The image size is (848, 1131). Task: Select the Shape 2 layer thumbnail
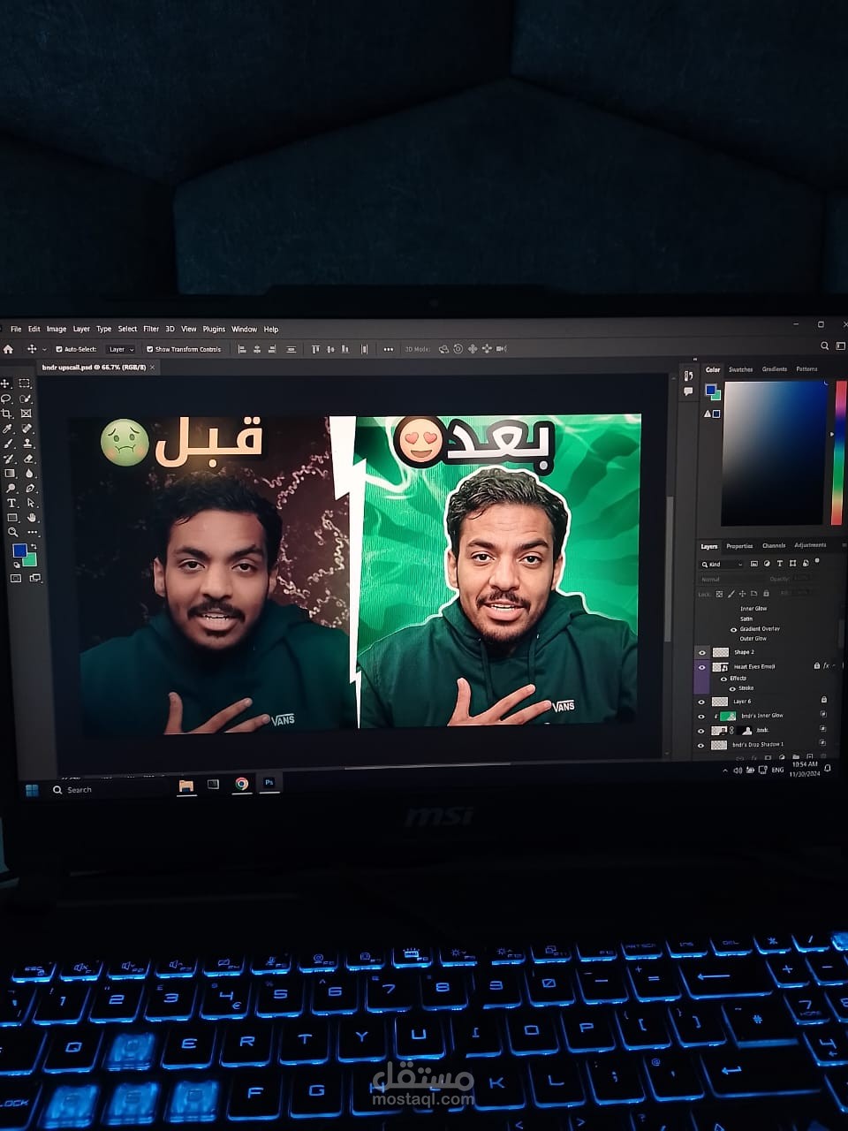coord(720,652)
